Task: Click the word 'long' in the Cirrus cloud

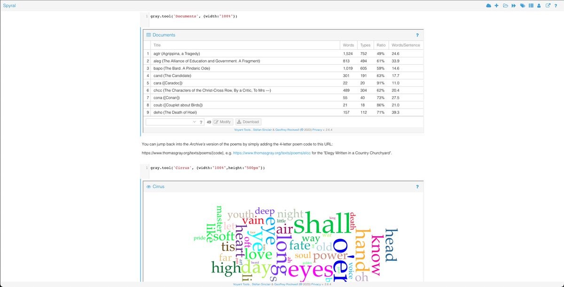Action: tap(283, 256)
